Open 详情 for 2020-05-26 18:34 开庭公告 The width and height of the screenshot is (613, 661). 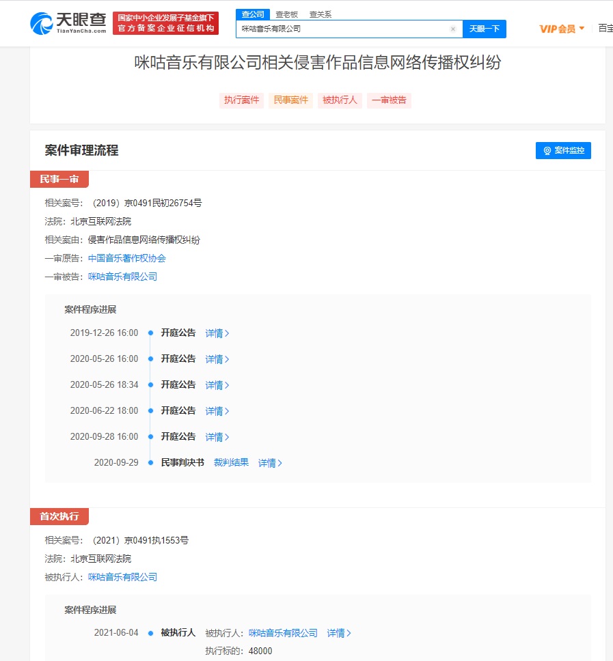click(x=217, y=385)
